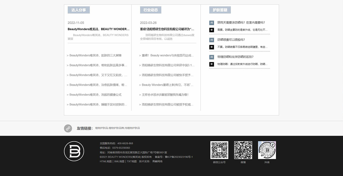The image size is (343, 176).
Task: Open news 王炸补水锁水|8重玻尿酸我先磕为敬
Action: tap(165, 95)
